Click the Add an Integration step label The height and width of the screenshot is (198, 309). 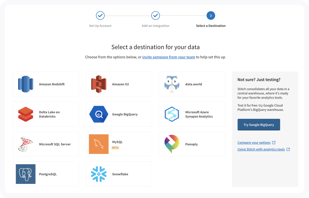pyautogui.click(x=155, y=26)
